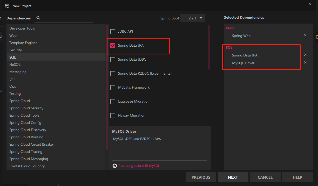Remove MySQL Driver using its X icon

point(305,62)
